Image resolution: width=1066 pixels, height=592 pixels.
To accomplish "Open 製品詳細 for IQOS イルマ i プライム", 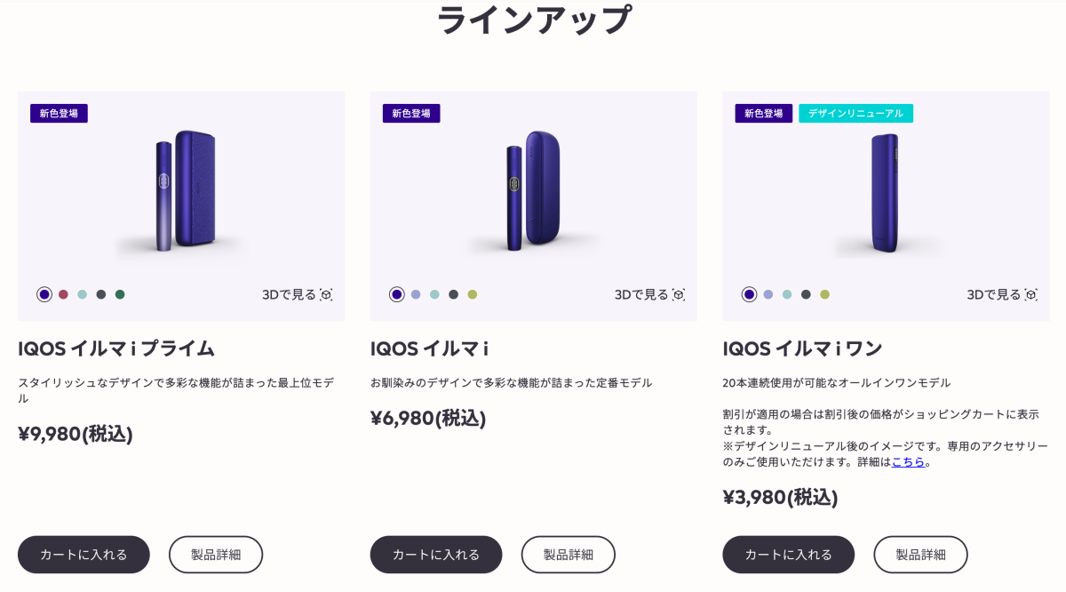I will pyautogui.click(x=215, y=554).
